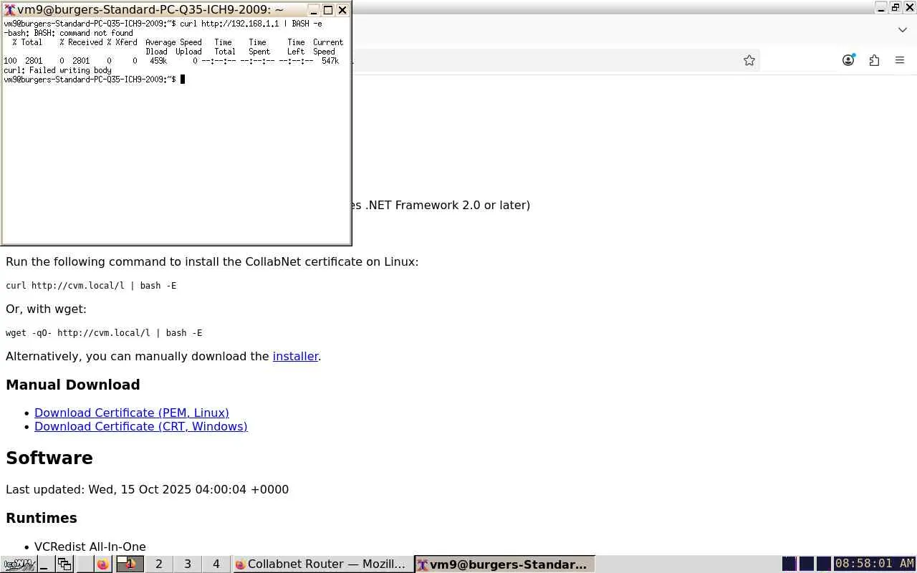Minimize the Firefox window
The width and height of the screenshot is (917, 573).
(x=881, y=8)
